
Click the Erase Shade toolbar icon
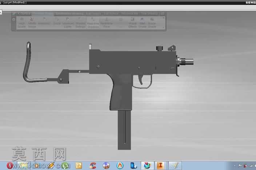click(152, 22)
